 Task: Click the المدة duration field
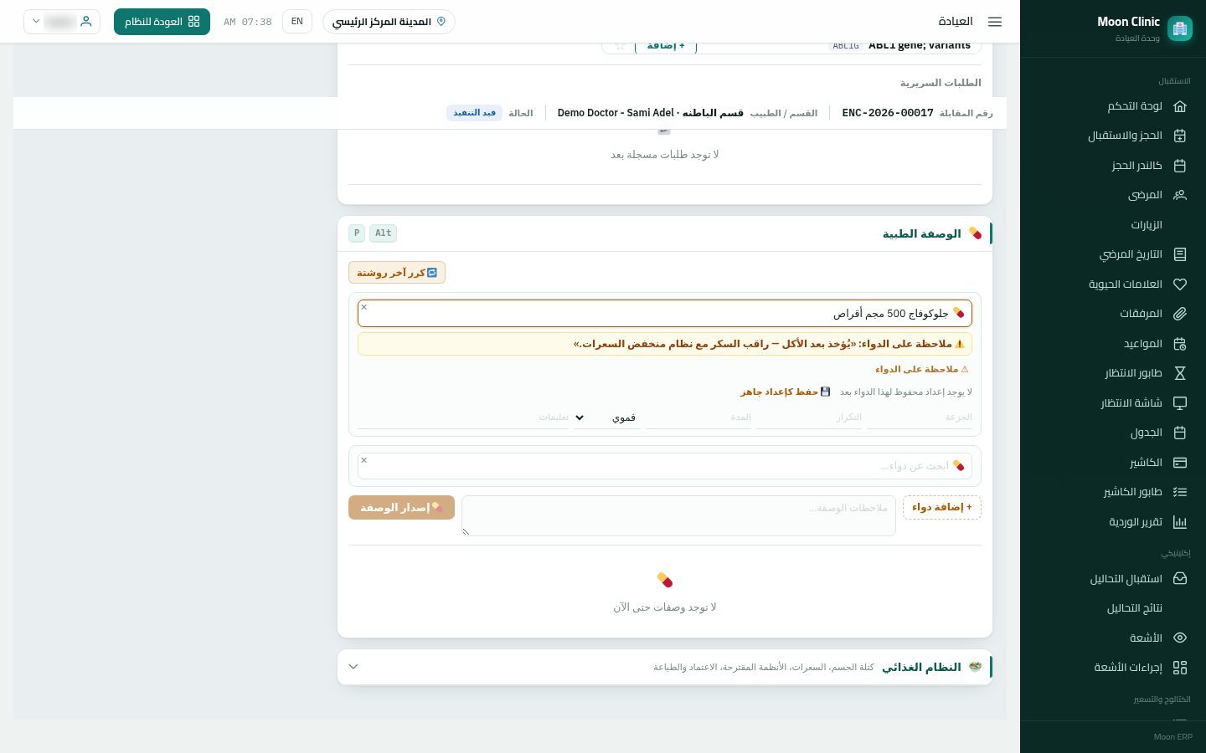click(698, 417)
